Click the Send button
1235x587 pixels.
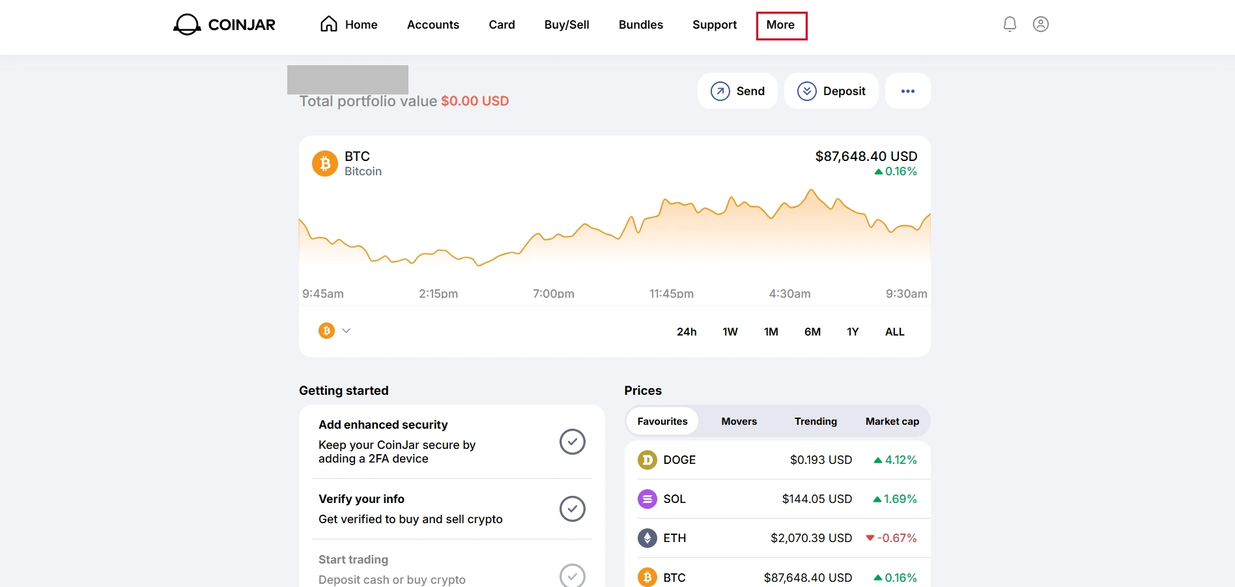point(737,91)
